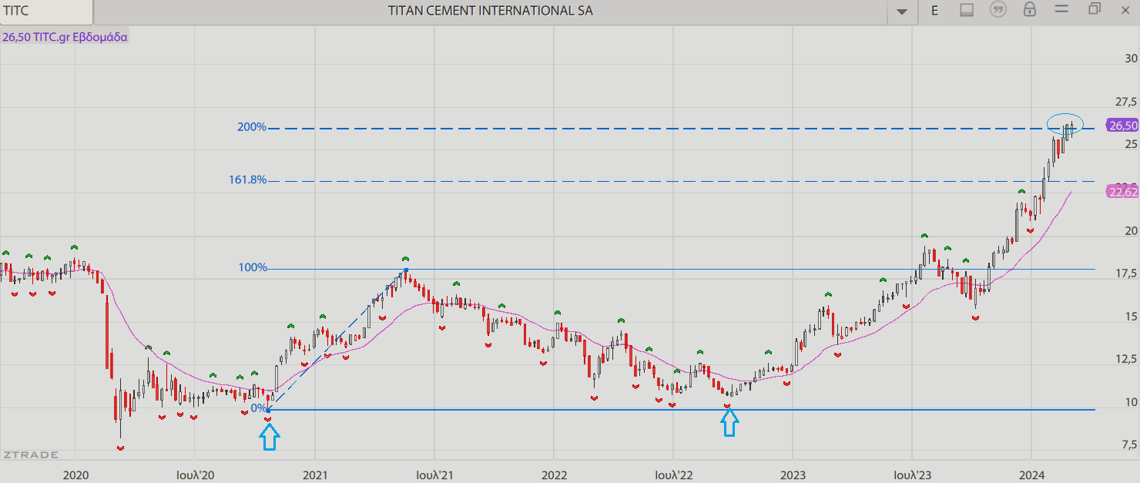Click the 2020 label on time axis
This screenshot has height=483, width=1140.
(76, 476)
